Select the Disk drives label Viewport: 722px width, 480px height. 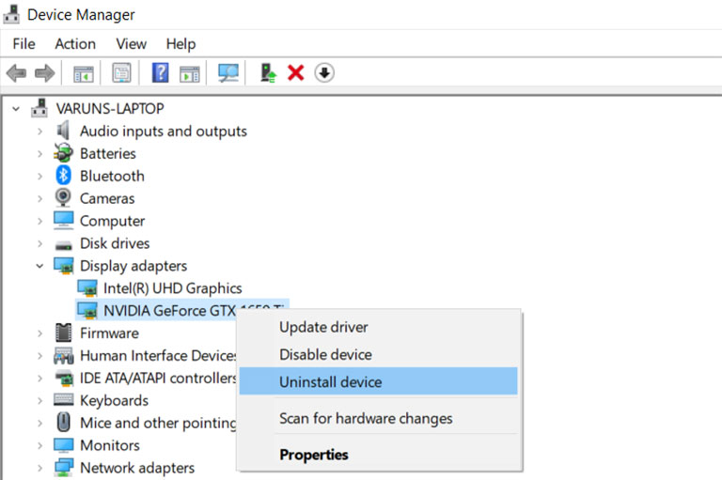(x=115, y=243)
